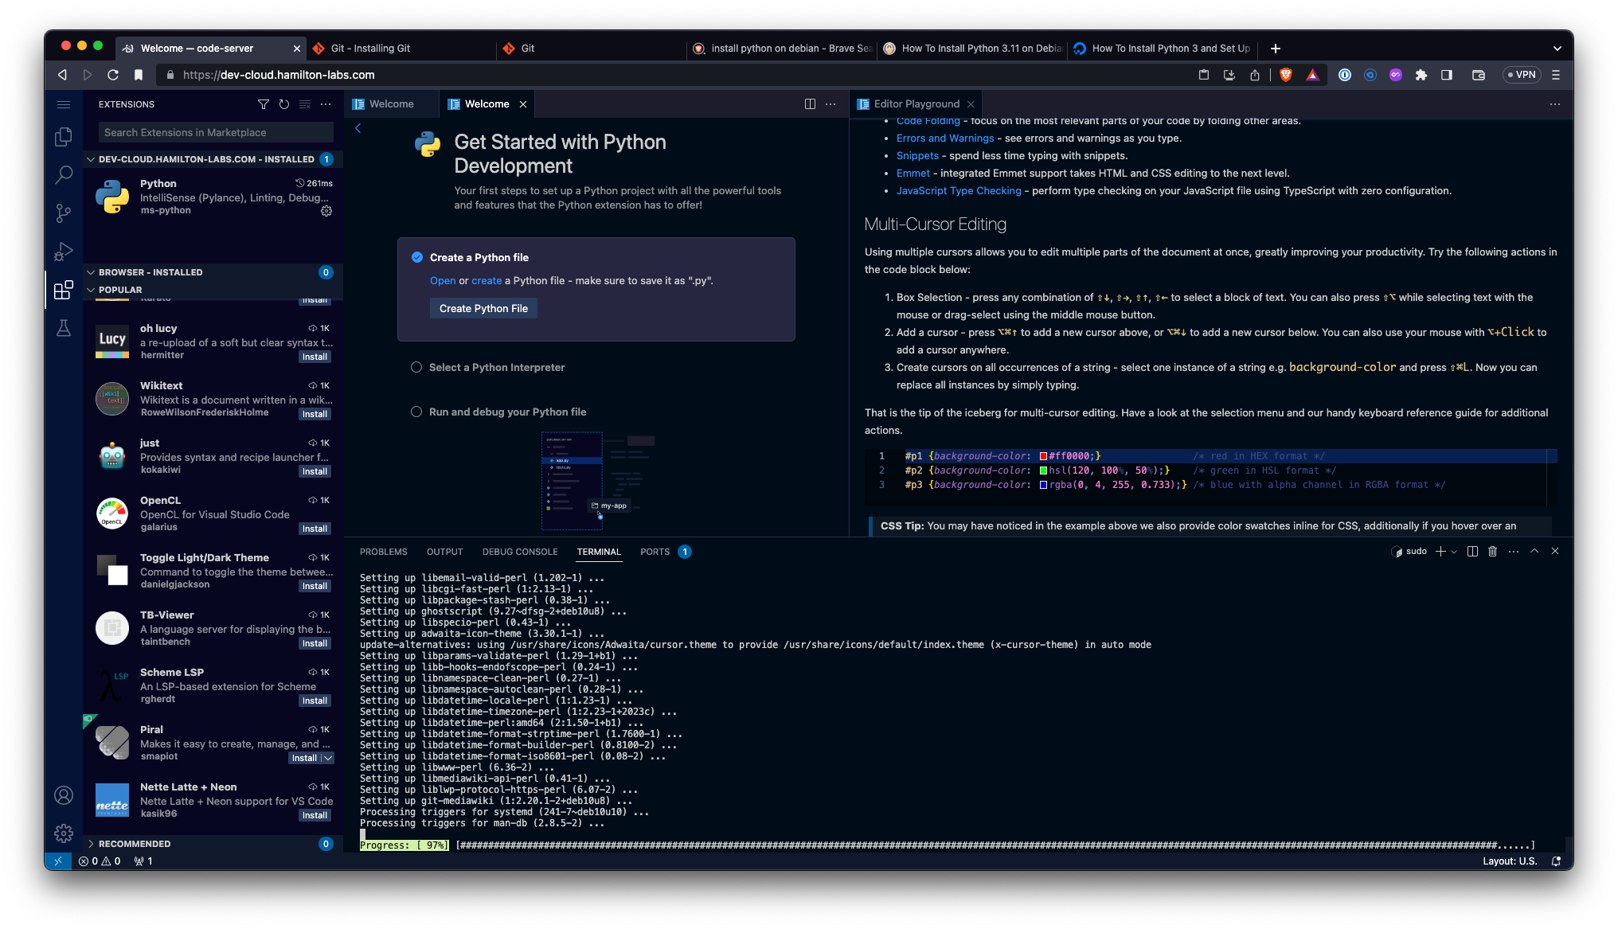Collapse the Popular extensions section
Screen dimensions: 1618x929
[x=120, y=290]
